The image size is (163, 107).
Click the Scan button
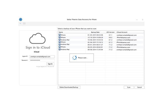[129, 87]
